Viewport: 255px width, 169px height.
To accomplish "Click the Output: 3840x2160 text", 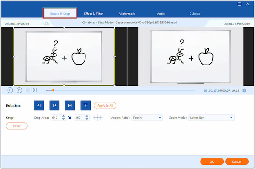I will [236, 24].
